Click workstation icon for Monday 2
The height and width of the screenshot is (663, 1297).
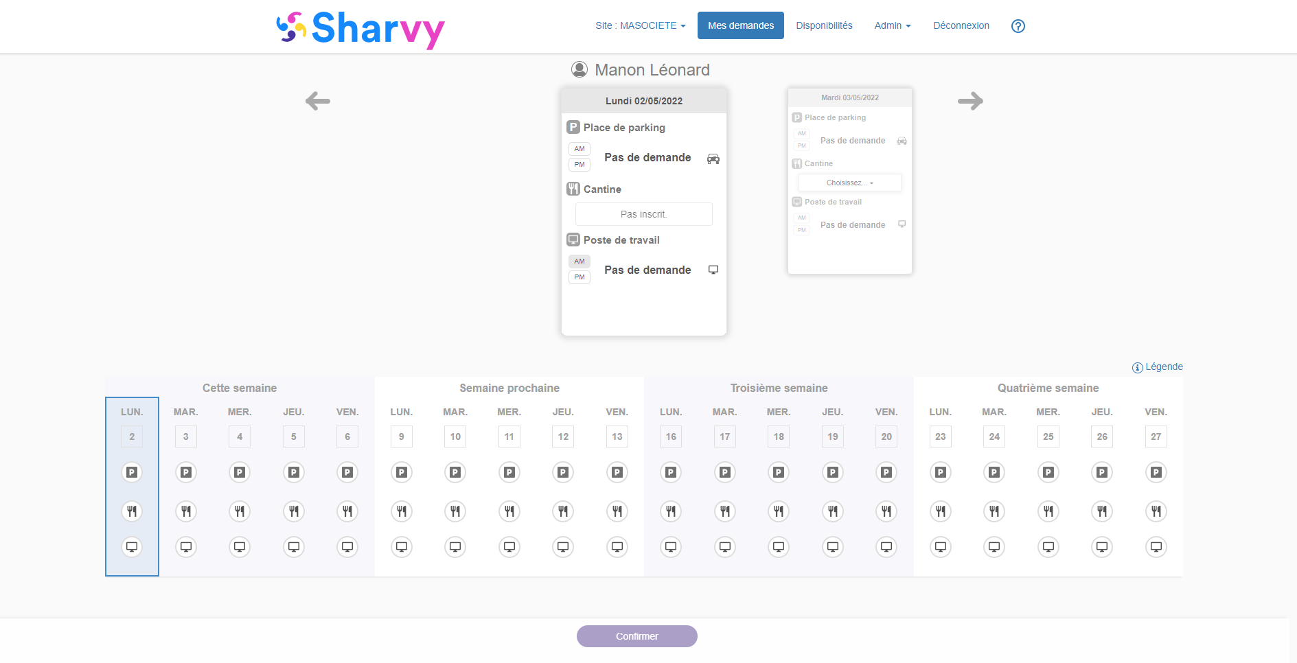point(132,547)
